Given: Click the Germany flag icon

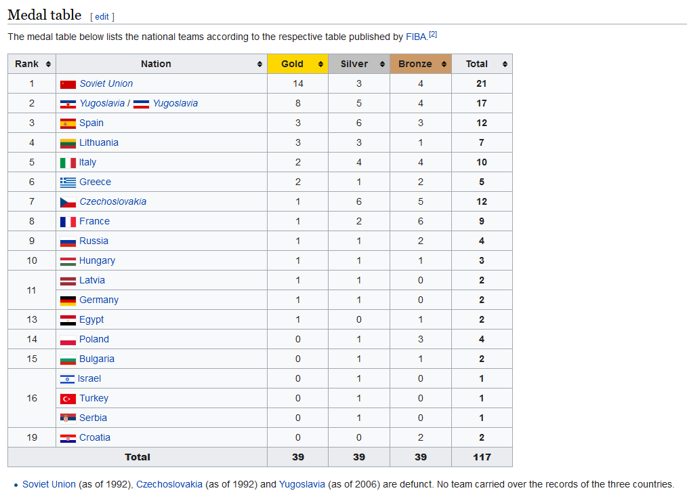Looking at the screenshot, I should point(68,301).
